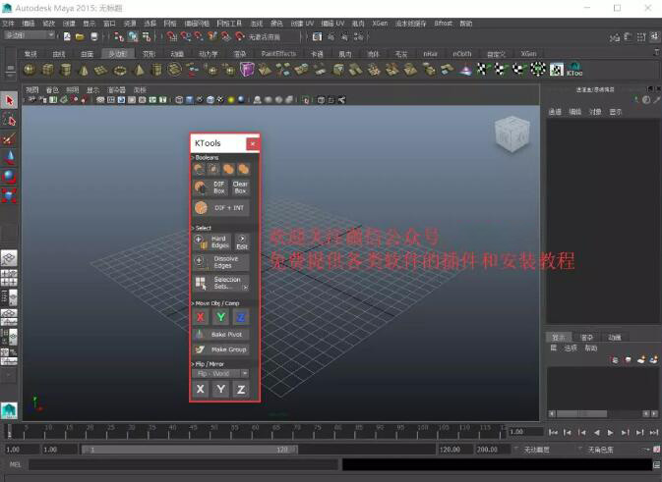662x482 pixels.
Task: Switch to single perspective view layout
Action: pos(9,258)
